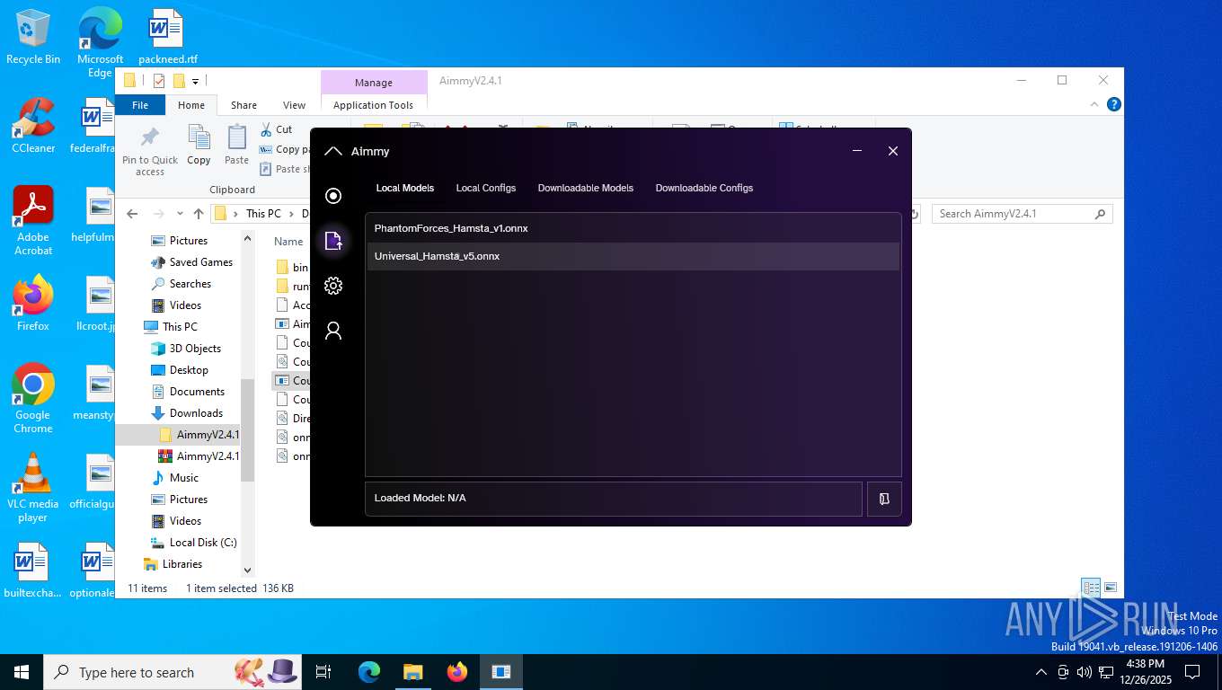Open the settings gear in Aimmy sidebar

(x=333, y=286)
